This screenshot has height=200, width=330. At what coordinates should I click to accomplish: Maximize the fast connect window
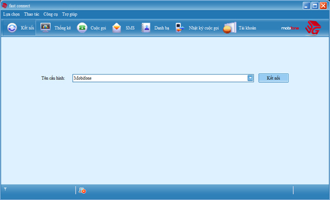[315, 6]
